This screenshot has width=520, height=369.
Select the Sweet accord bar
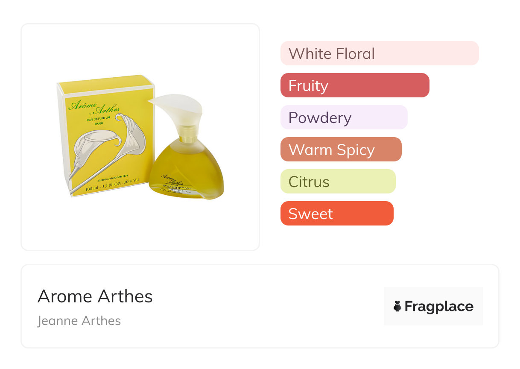(336, 214)
